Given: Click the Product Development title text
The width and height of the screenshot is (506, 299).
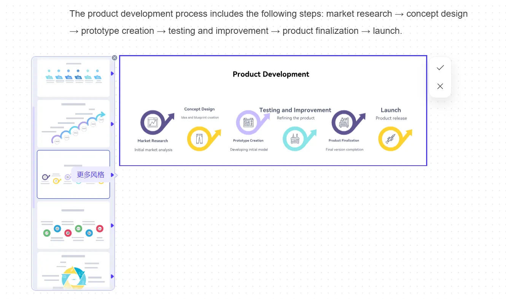Looking at the screenshot, I should 271,74.
